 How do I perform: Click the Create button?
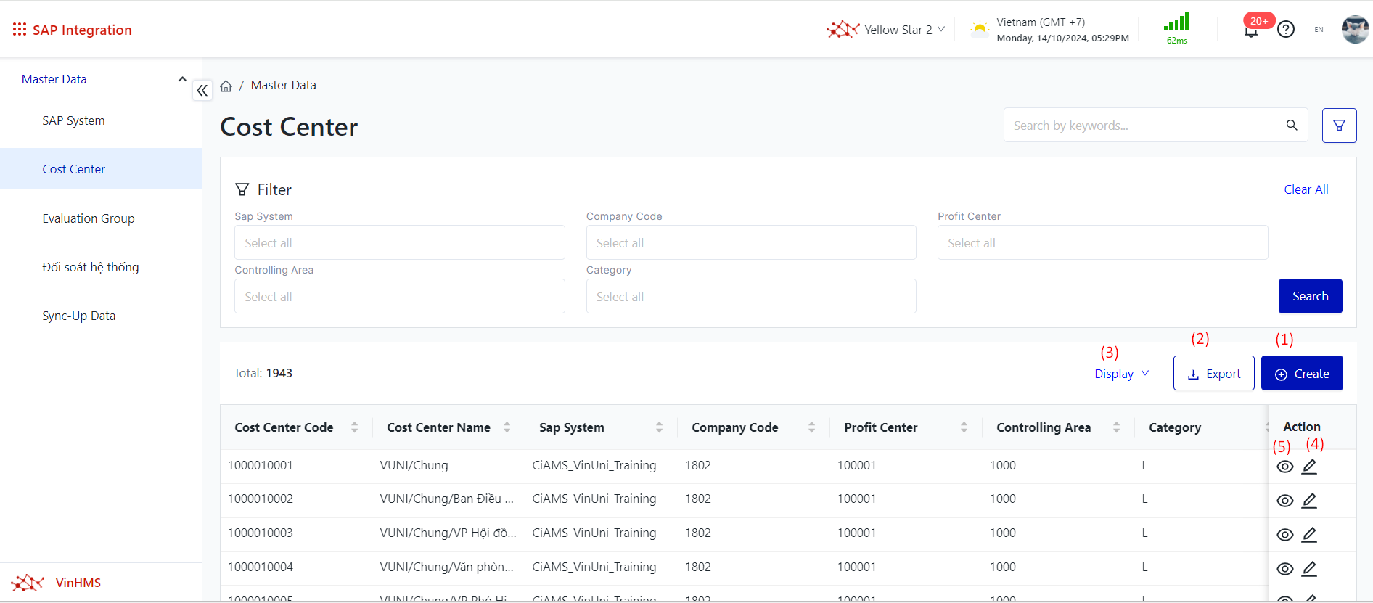click(x=1302, y=374)
